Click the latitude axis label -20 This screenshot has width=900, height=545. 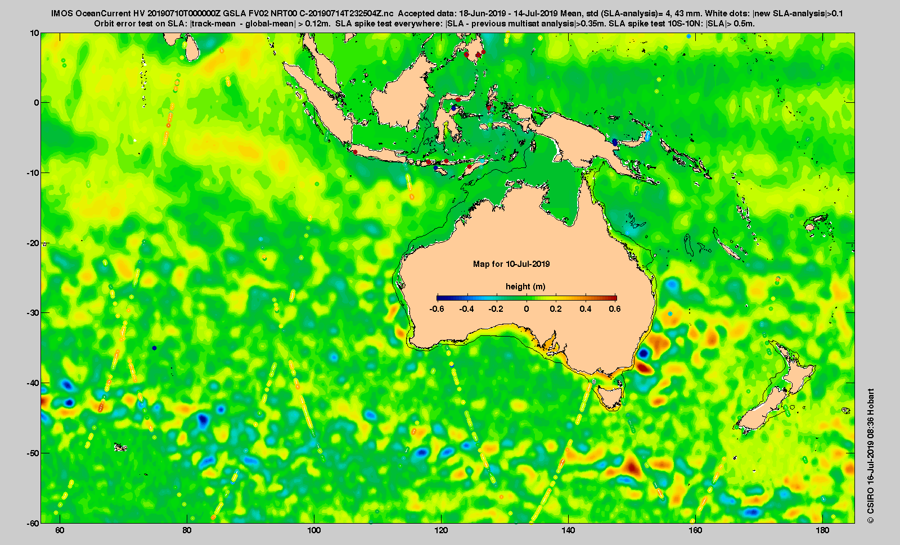(x=33, y=243)
